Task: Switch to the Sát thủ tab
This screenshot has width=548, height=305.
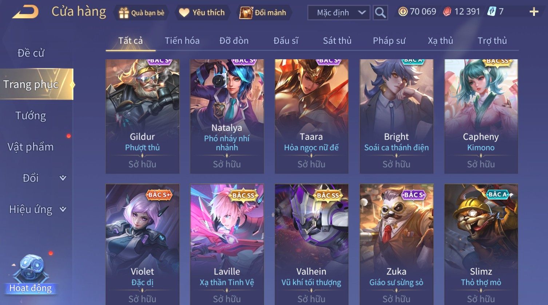Action: [337, 41]
